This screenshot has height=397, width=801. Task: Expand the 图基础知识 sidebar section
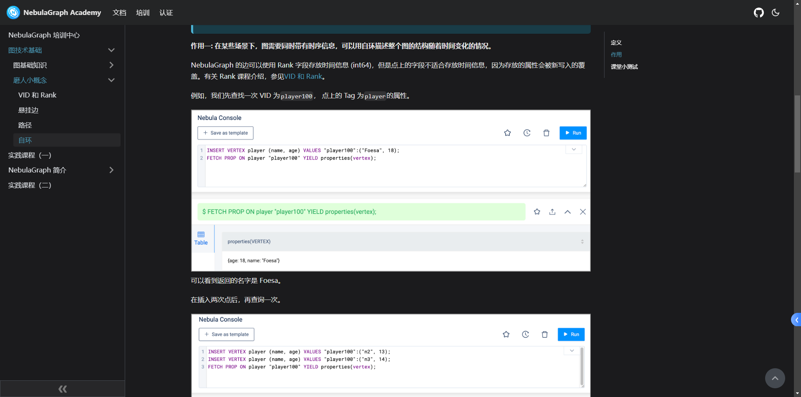point(111,65)
